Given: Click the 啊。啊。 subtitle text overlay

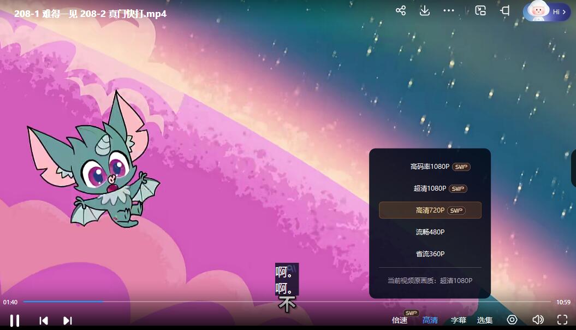Looking at the screenshot, I should click(x=287, y=279).
